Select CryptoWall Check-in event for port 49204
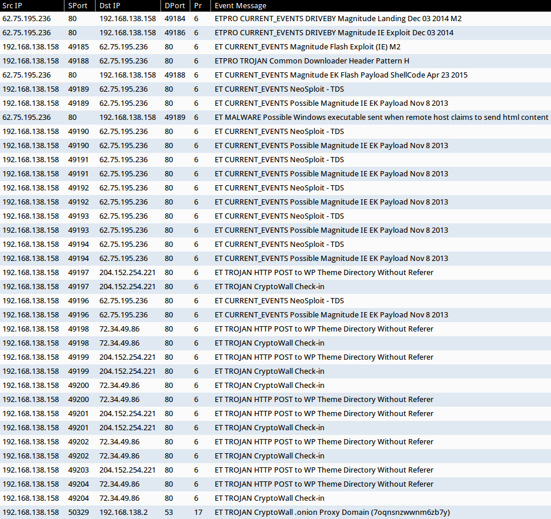 coord(275,498)
